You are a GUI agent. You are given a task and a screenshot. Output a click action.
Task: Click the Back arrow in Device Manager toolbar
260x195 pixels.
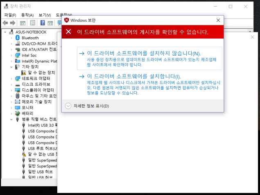5,23
